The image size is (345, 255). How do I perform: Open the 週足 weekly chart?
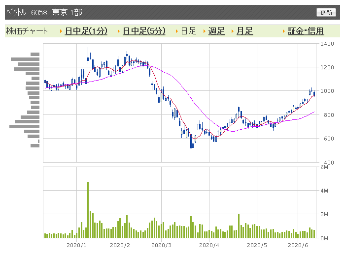point(216,31)
